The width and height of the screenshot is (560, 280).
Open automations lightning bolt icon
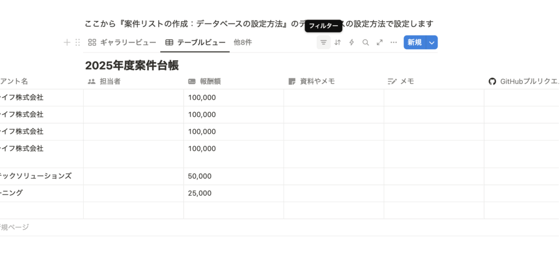click(352, 42)
